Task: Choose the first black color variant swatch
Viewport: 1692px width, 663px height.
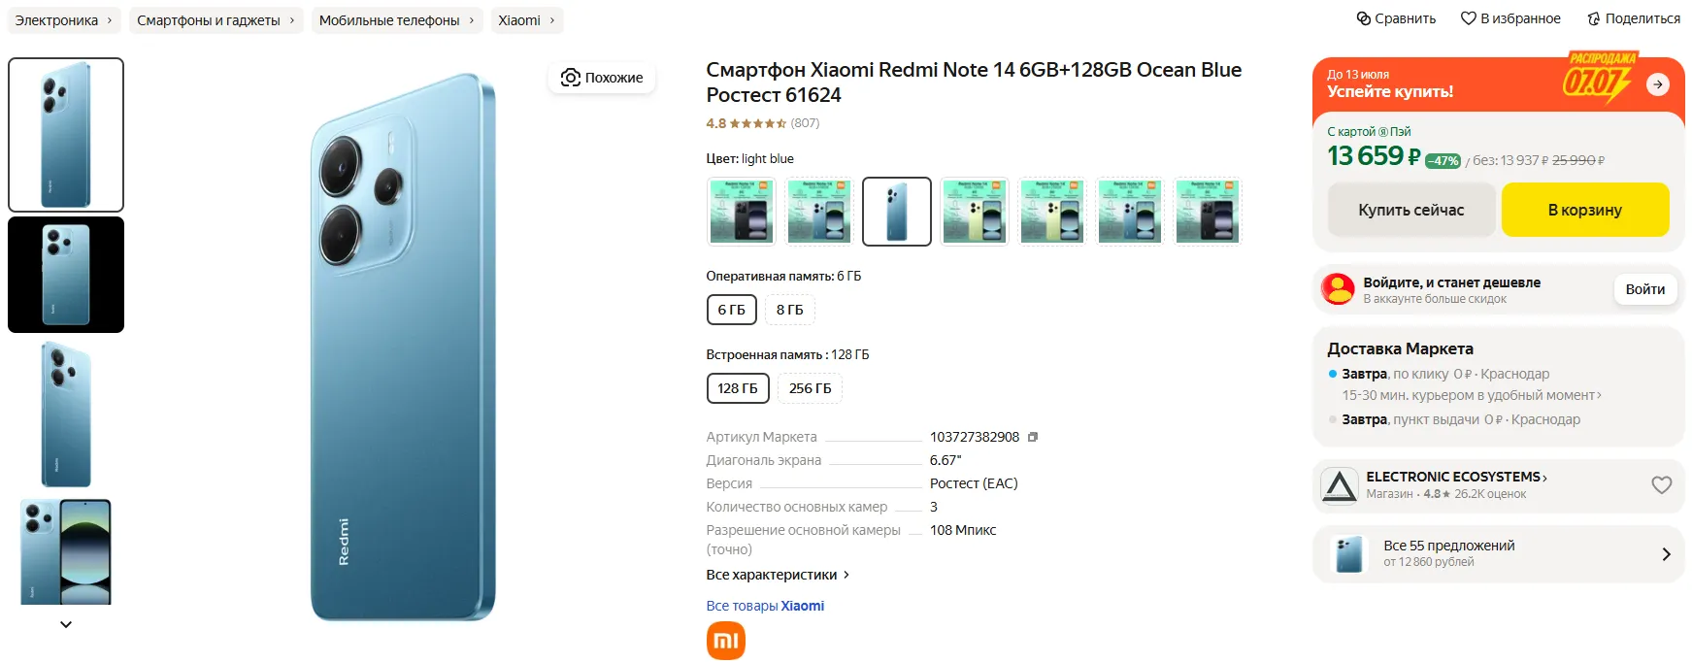Action: (x=741, y=212)
